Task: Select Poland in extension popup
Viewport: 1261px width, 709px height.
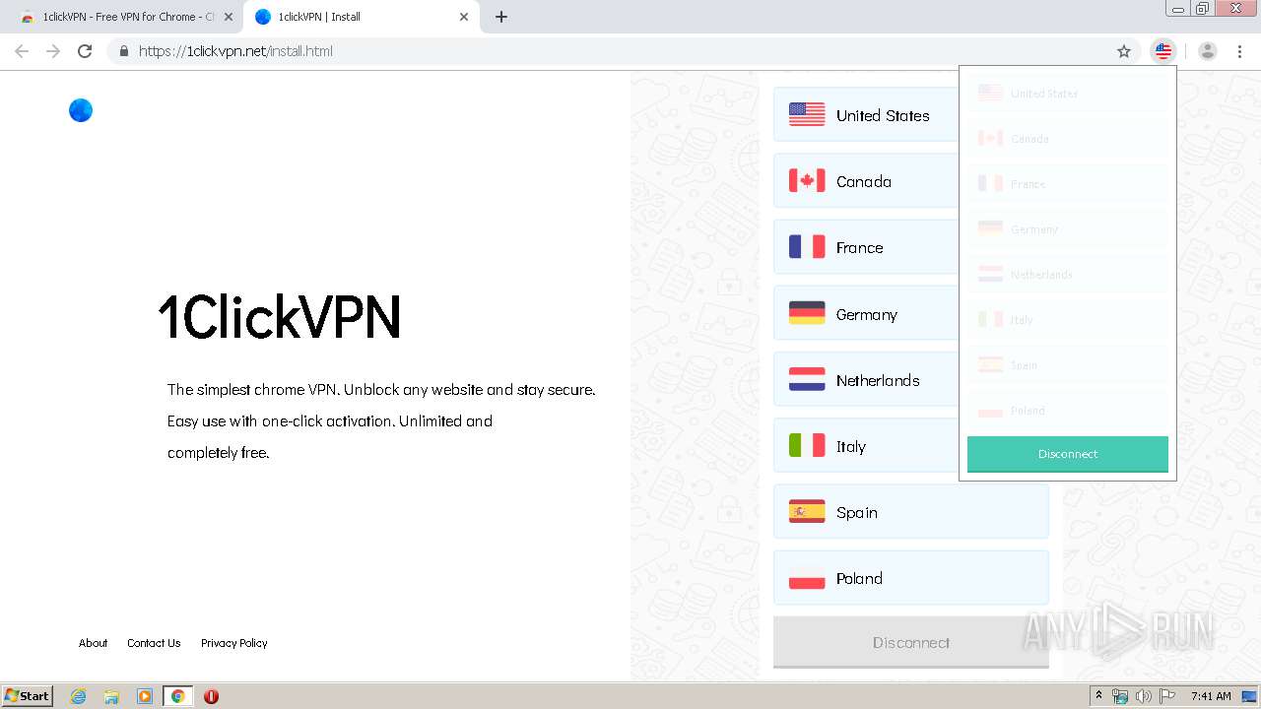Action: coord(1068,411)
